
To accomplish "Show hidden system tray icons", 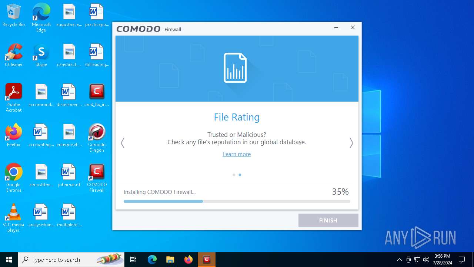I will pos(399,260).
